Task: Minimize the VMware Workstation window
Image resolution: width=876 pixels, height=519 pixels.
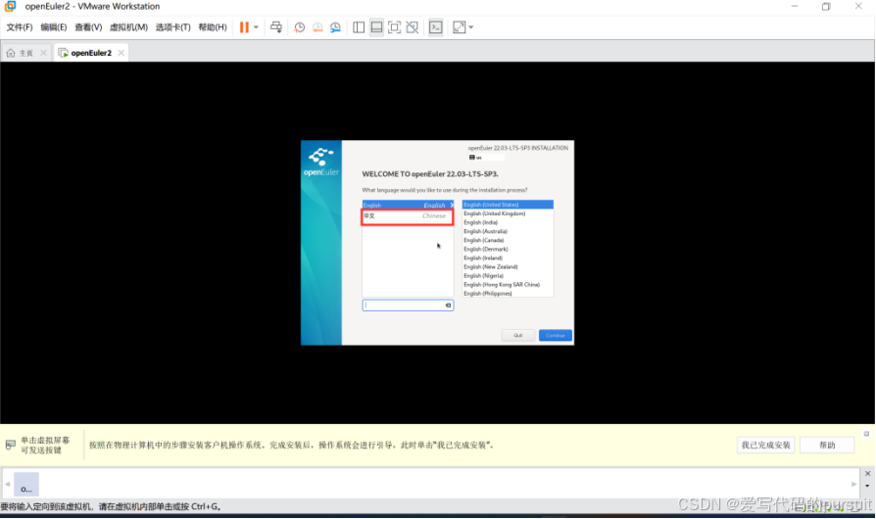Action: (x=795, y=7)
